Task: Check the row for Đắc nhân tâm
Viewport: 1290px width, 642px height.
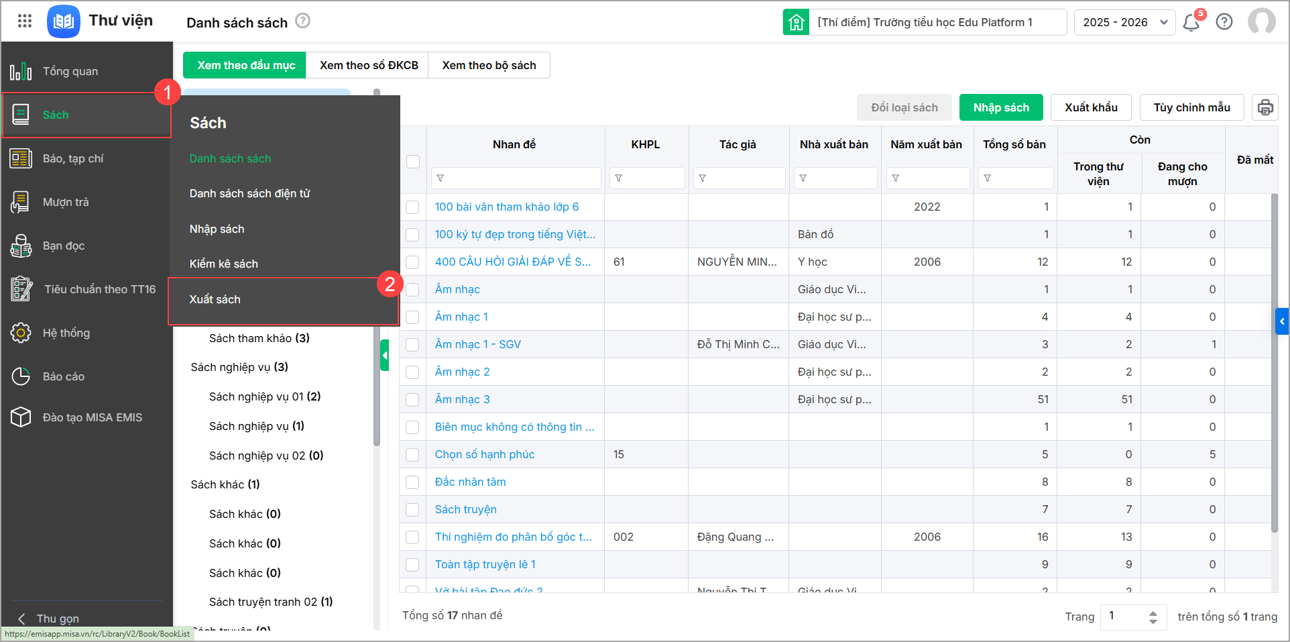Action: click(413, 482)
